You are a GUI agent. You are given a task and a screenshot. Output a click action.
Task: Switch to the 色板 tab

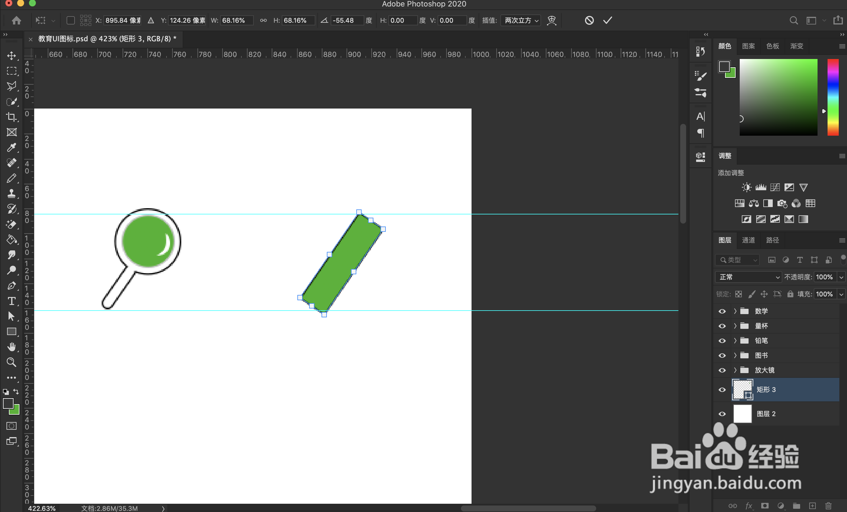(x=772, y=46)
